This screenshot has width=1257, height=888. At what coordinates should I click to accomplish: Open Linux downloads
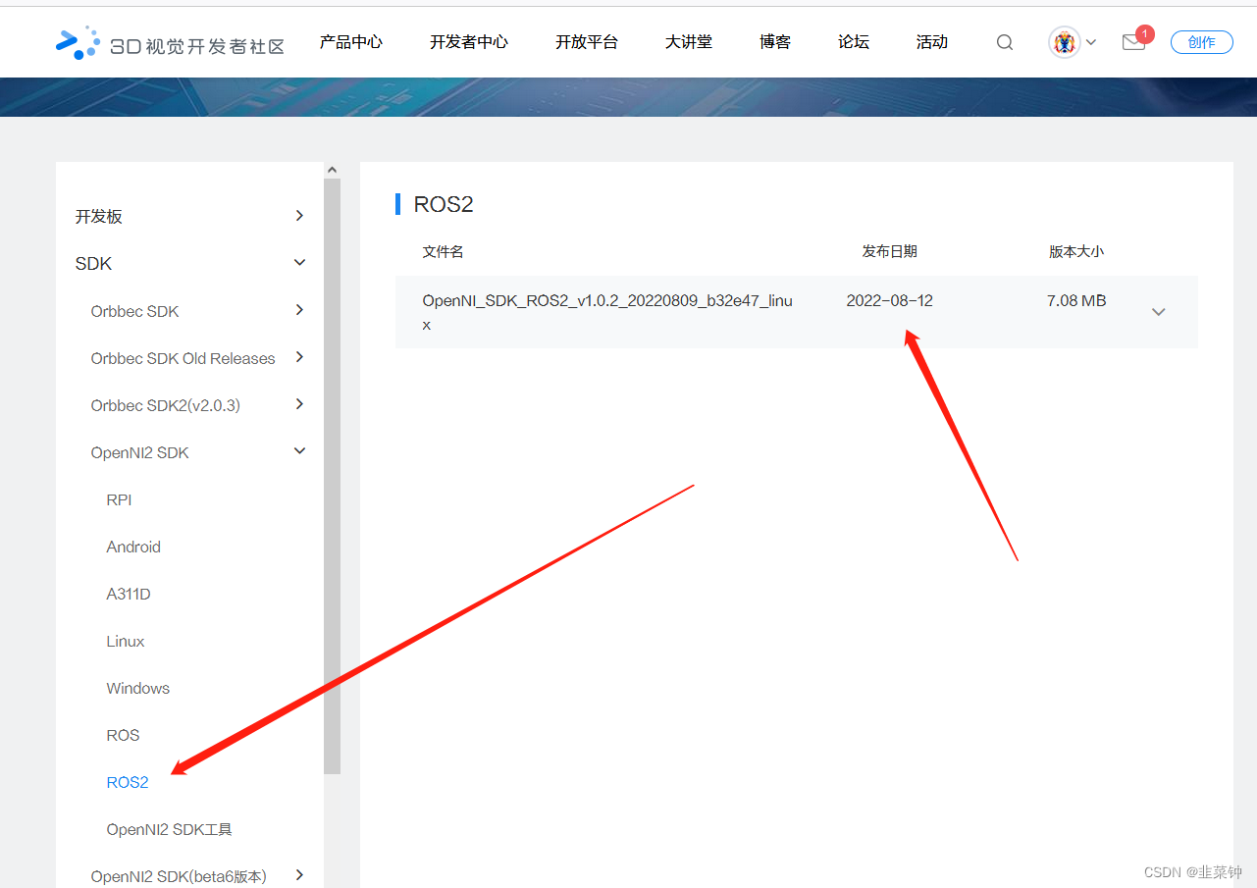126,641
